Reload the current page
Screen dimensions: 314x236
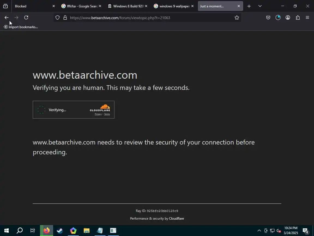[26, 18]
